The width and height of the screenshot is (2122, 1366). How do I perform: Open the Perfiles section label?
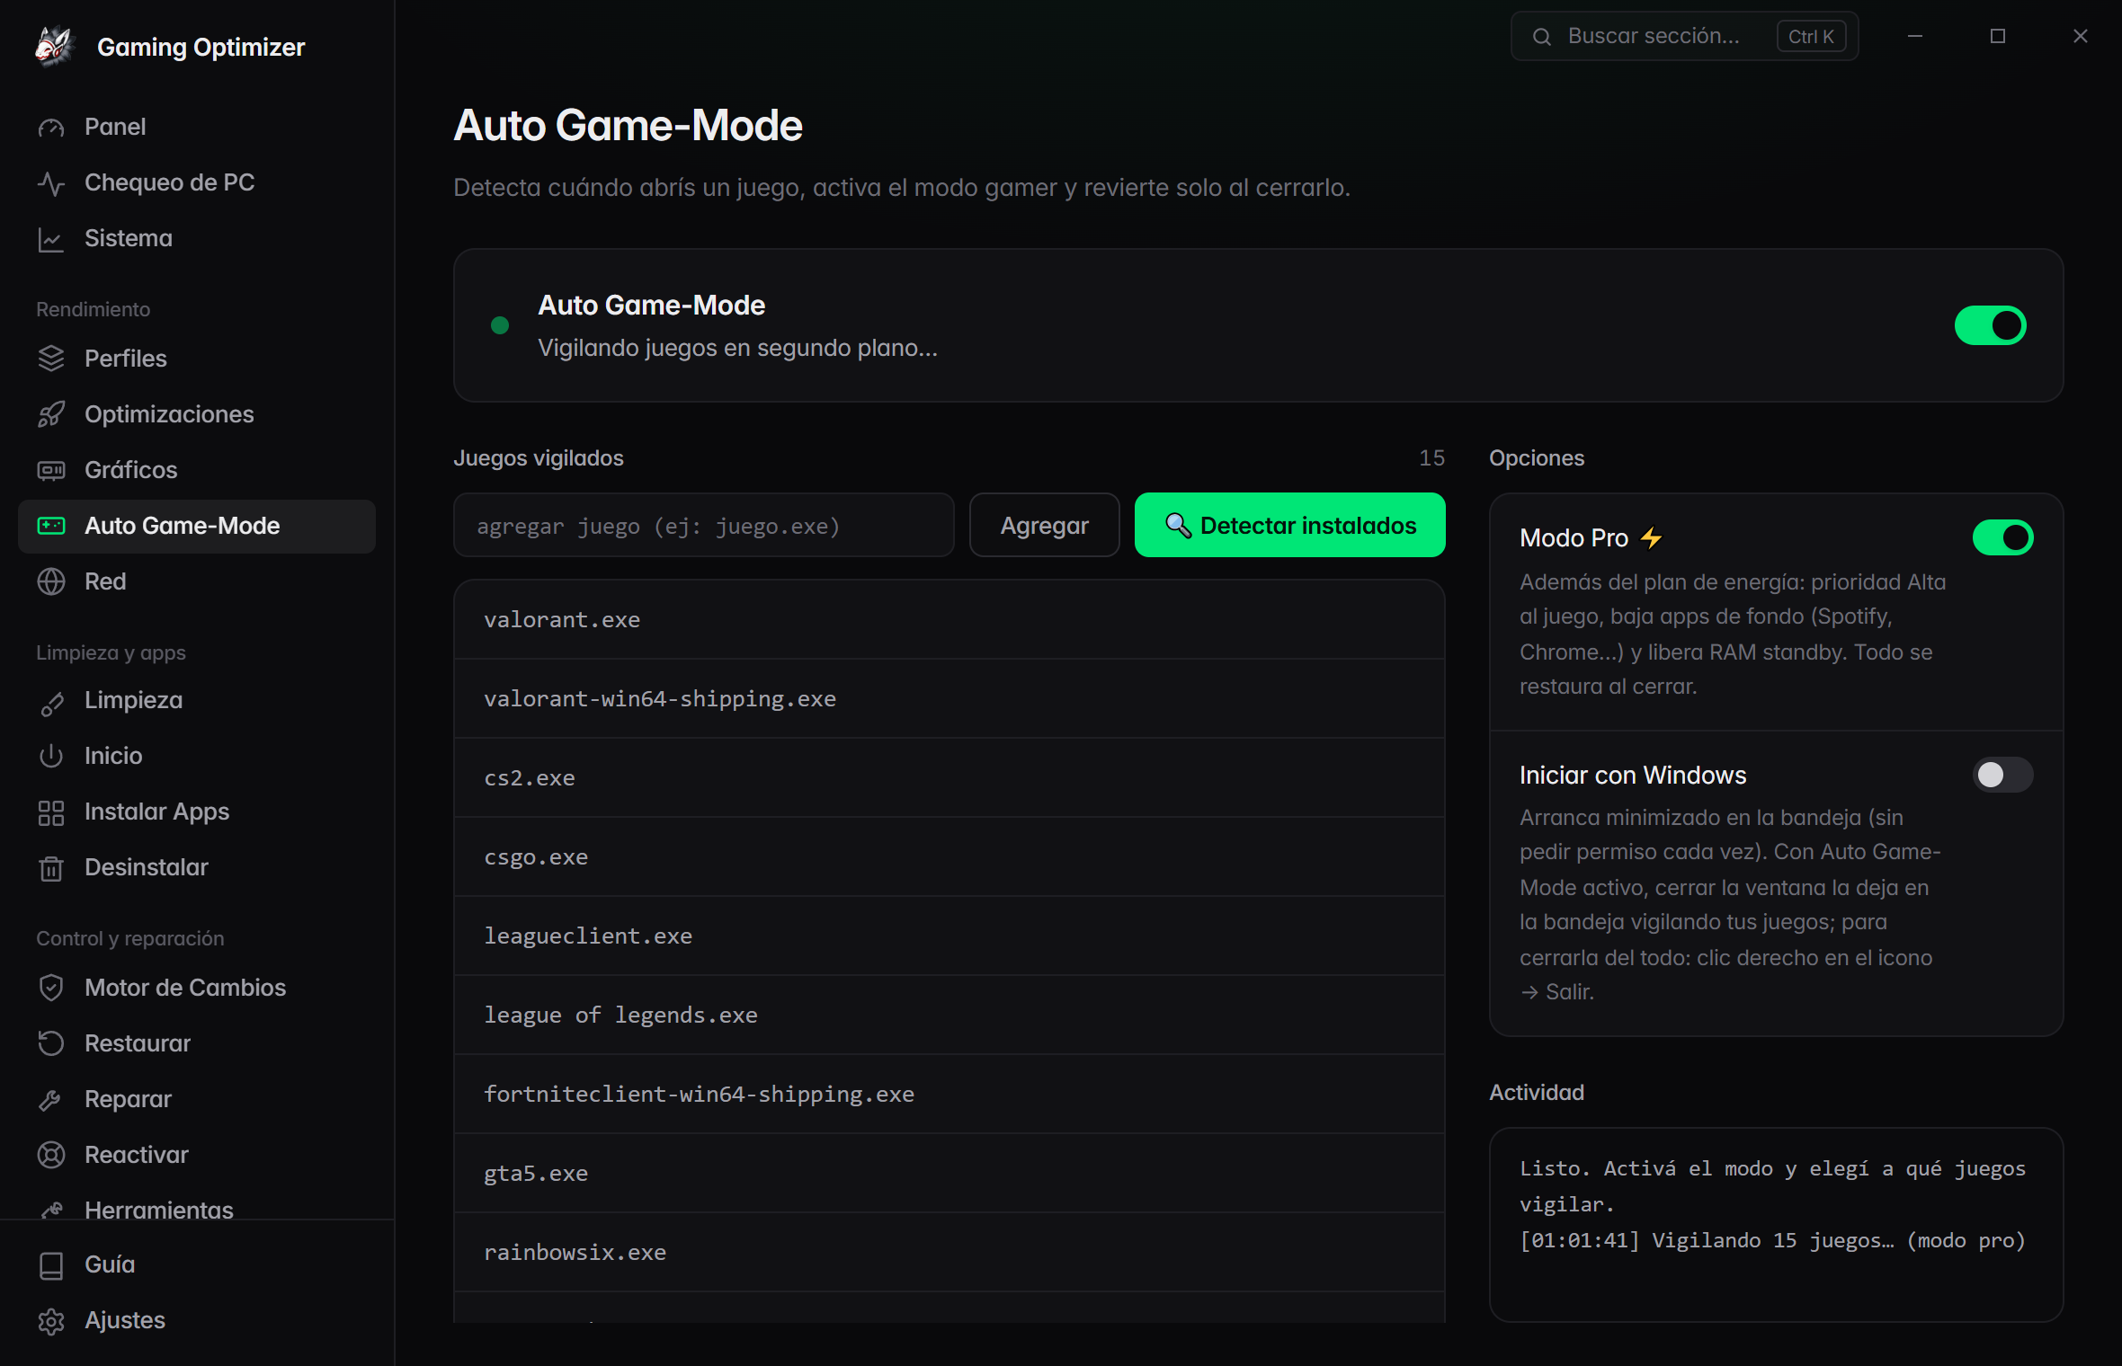(126, 359)
